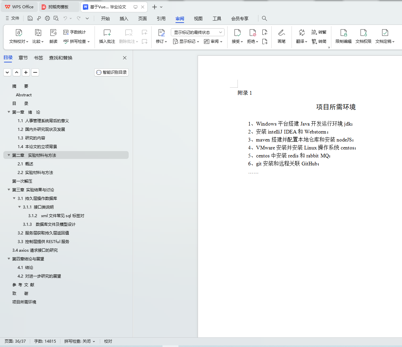The height and width of the screenshot is (347, 402).
Task: Click the 文档定稿 finalize document icon
Action: pos(385,33)
